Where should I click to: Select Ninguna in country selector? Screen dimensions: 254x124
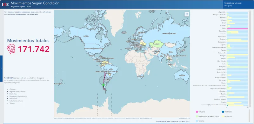click(228, 6)
